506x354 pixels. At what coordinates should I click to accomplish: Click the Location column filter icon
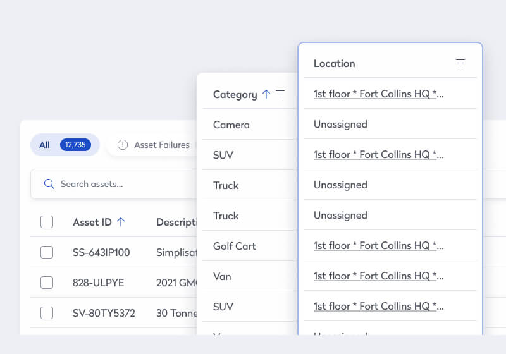[460, 63]
